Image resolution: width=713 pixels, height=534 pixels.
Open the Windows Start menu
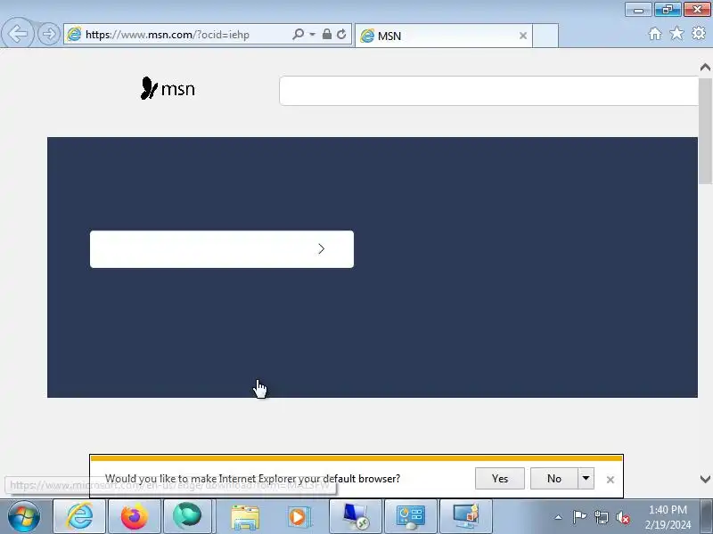(x=24, y=516)
